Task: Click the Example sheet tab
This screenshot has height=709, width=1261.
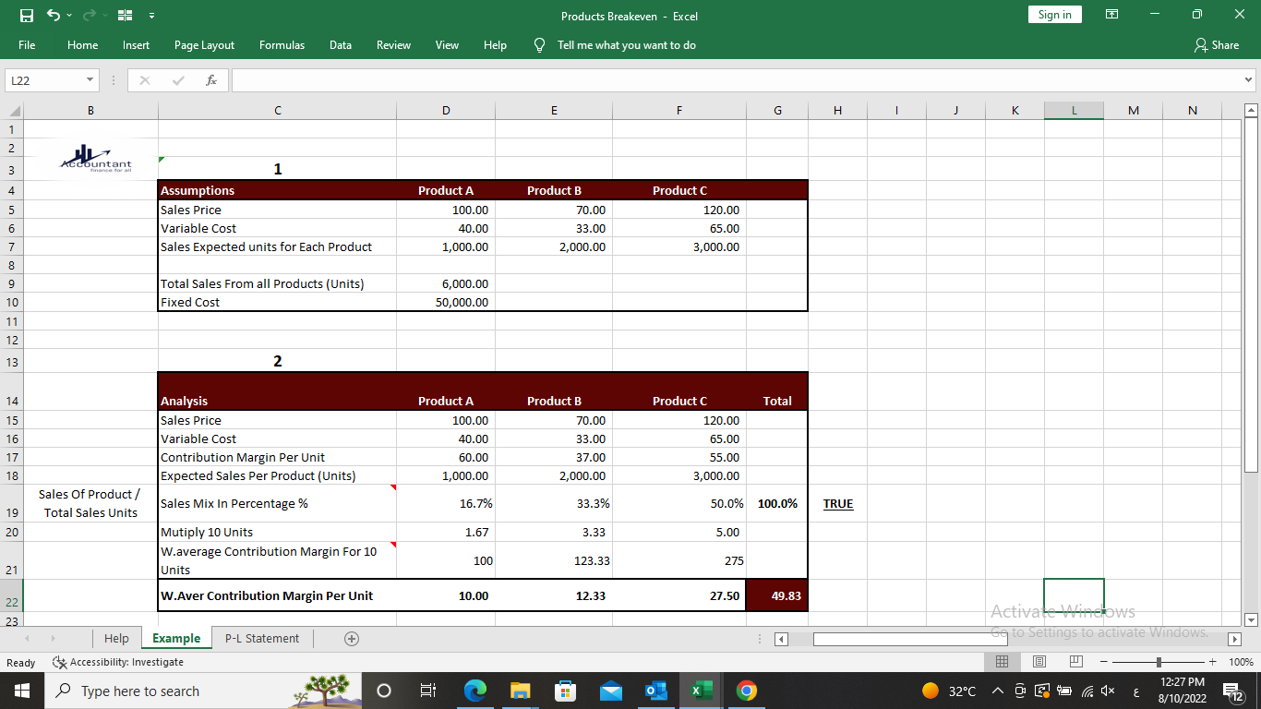Action: pyautogui.click(x=176, y=638)
